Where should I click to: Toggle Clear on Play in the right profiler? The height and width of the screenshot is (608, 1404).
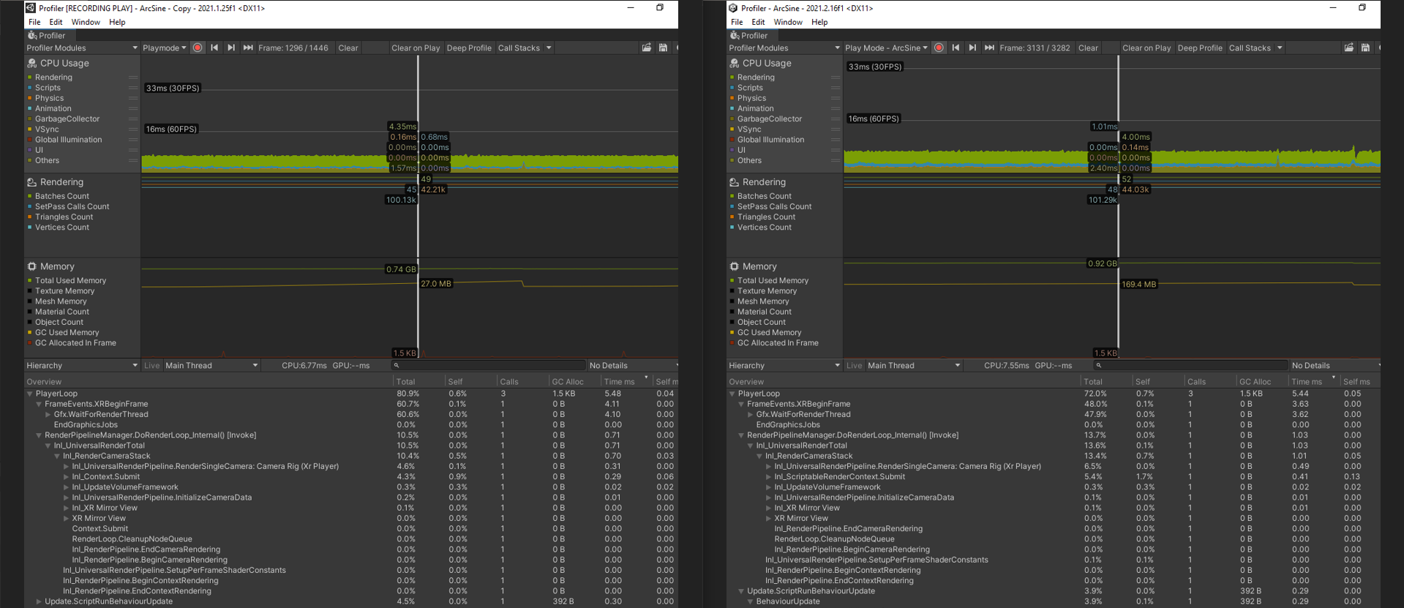pos(1146,48)
